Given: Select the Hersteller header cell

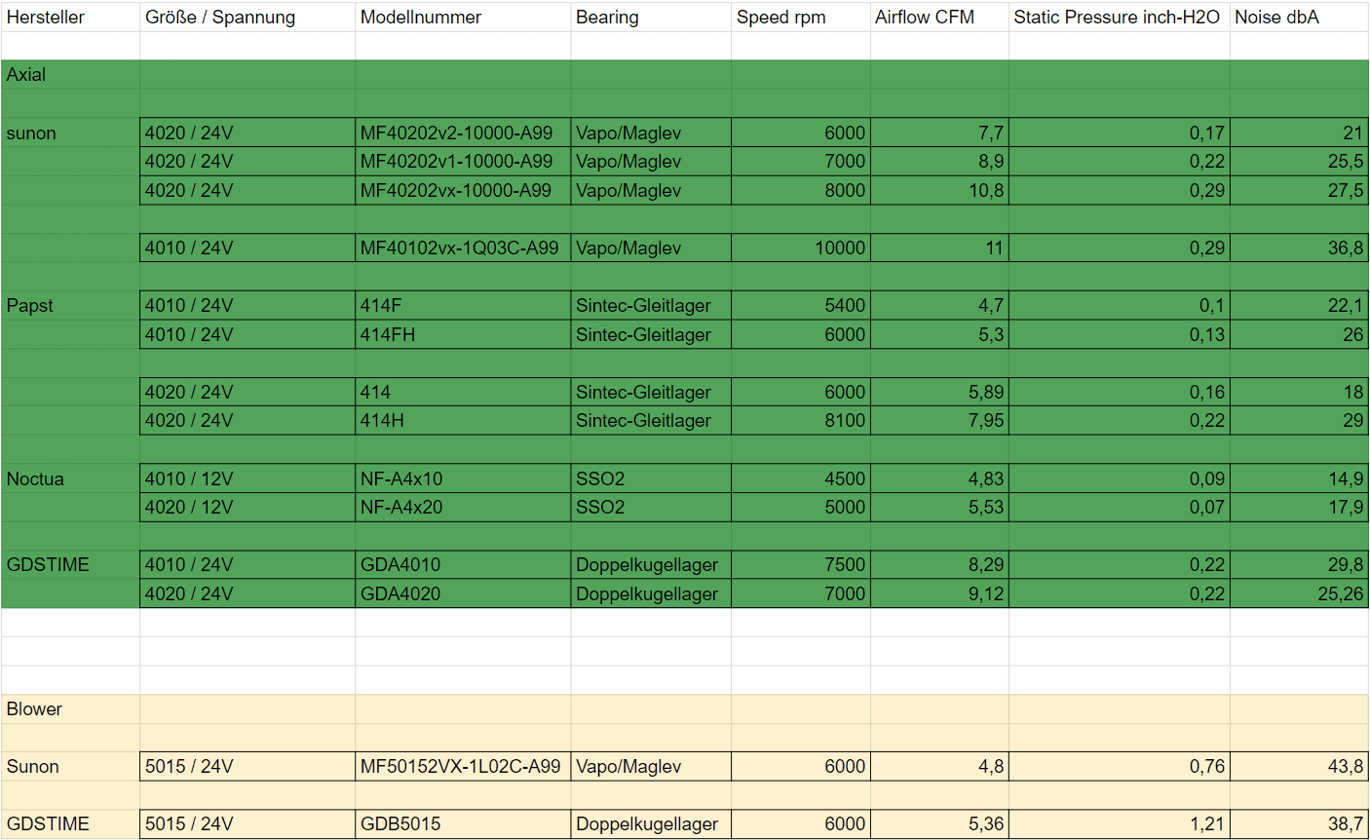Looking at the screenshot, I should (x=70, y=18).
